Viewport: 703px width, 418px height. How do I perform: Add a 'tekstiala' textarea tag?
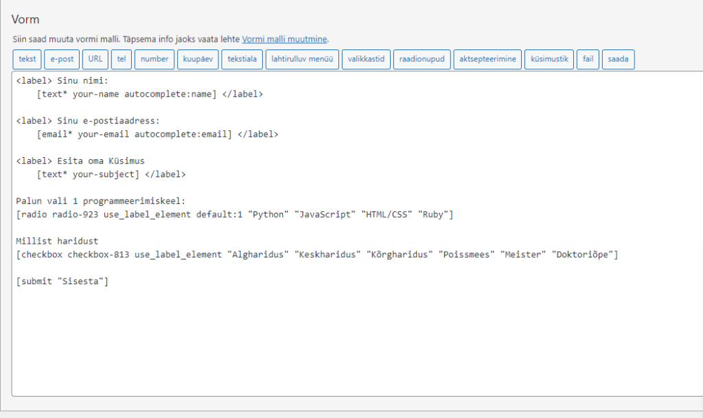[242, 59]
